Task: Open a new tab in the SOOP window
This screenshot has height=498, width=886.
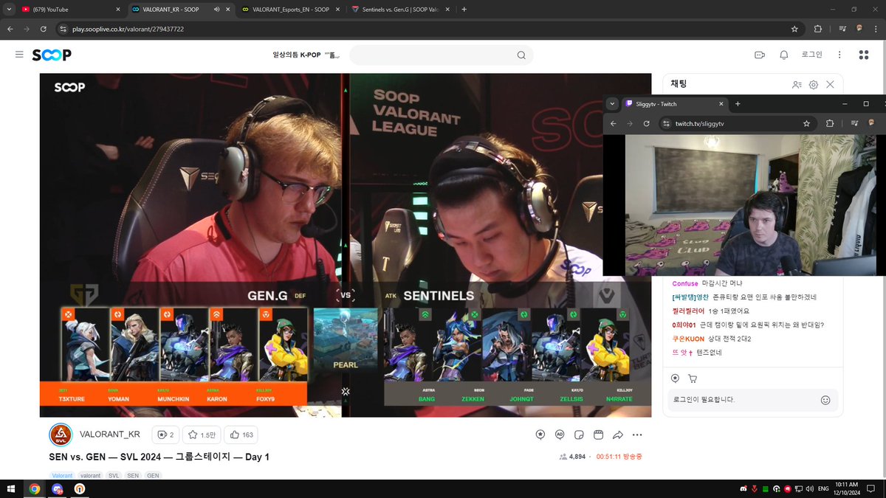Action: tap(464, 10)
